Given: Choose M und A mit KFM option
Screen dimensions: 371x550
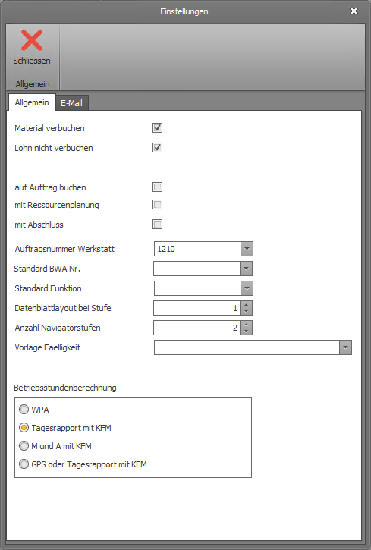Looking at the screenshot, I should [x=24, y=446].
